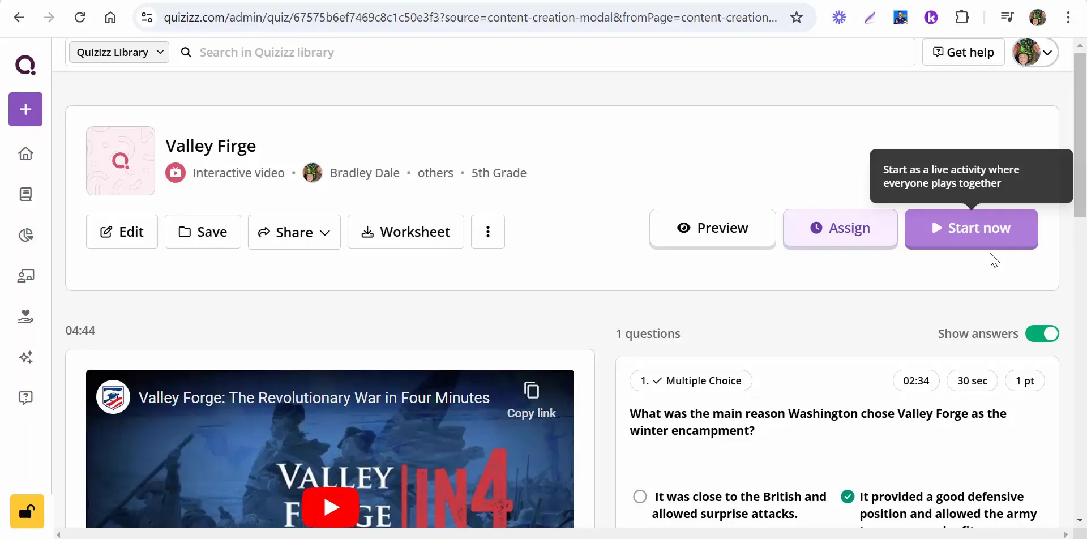
Task: Click the 04:44 video duration text
Action: click(x=80, y=330)
